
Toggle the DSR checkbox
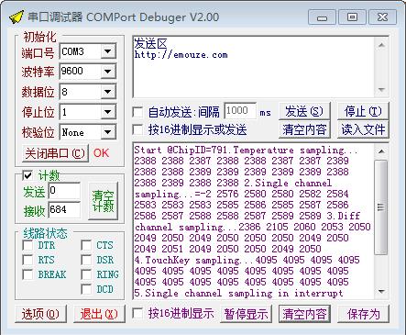tap(86, 260)
